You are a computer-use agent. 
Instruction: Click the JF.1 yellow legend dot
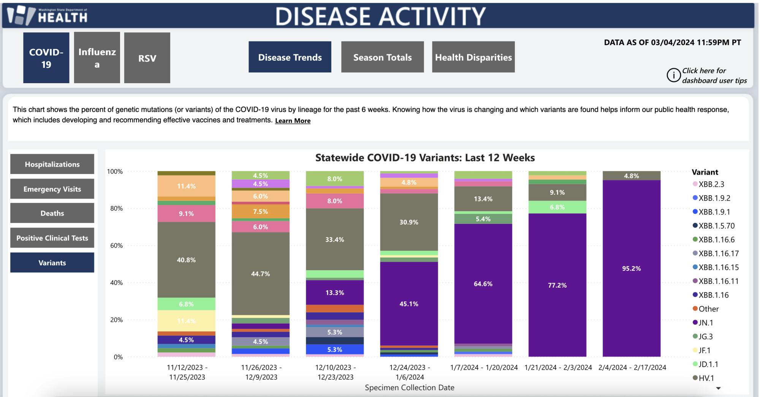(x=695, y=350)
